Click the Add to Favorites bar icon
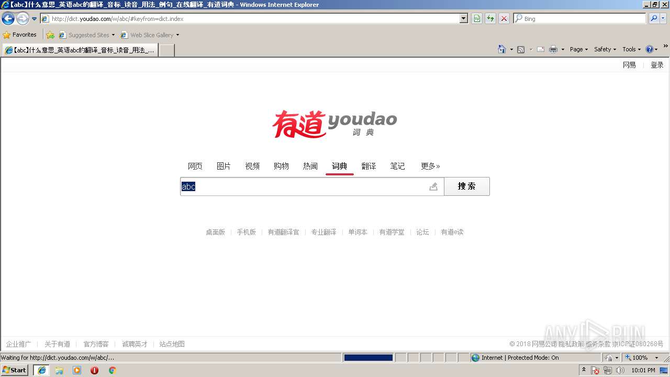Image resolution: width=670 pixels, height=377 pixels. point(50,35)
